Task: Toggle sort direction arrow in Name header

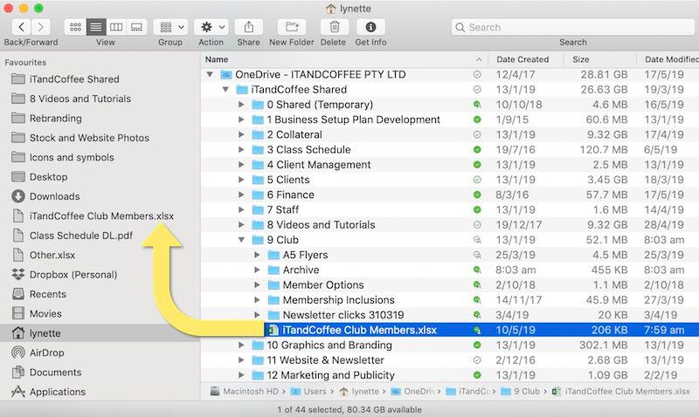Action: 479,59
